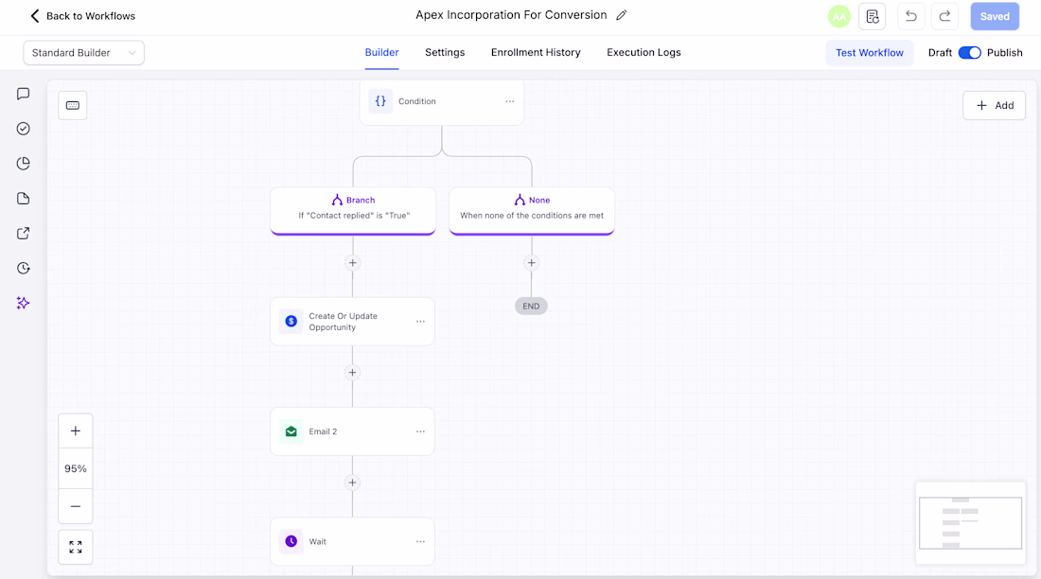Click the Publish label
1041x579 pixels.
point(1004,52)
